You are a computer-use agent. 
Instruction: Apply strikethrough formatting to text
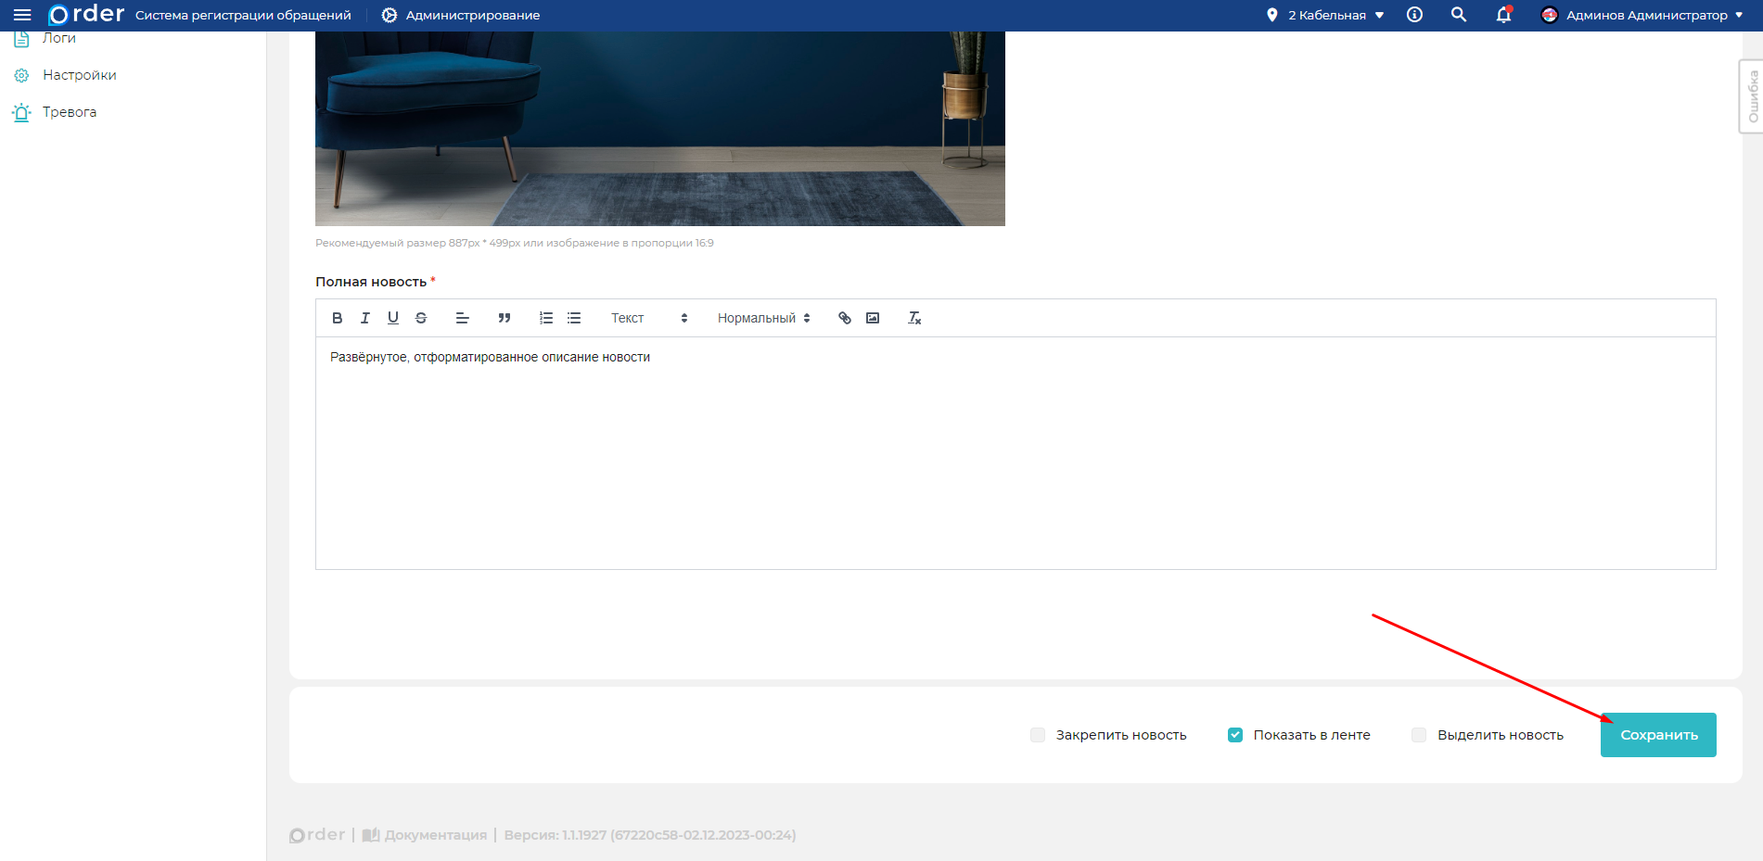point(421,318)
